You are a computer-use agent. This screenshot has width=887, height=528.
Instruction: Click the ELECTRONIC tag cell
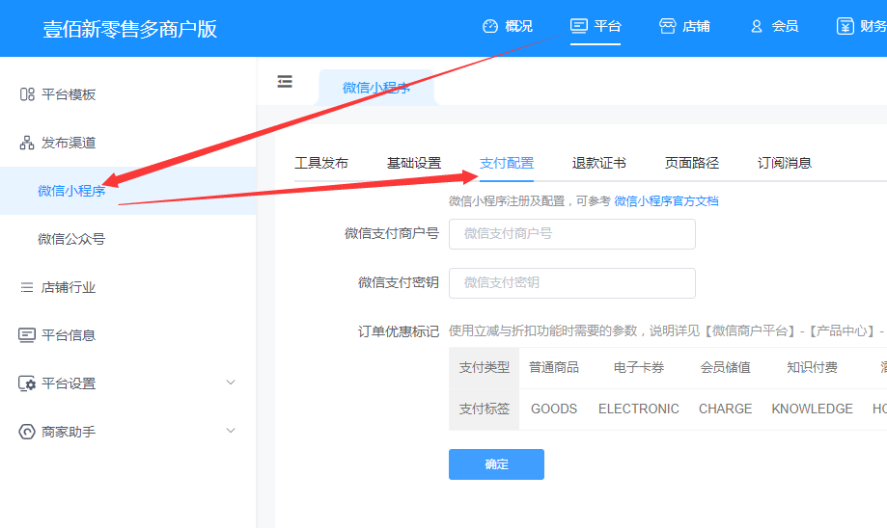click(x=639, y=409)
